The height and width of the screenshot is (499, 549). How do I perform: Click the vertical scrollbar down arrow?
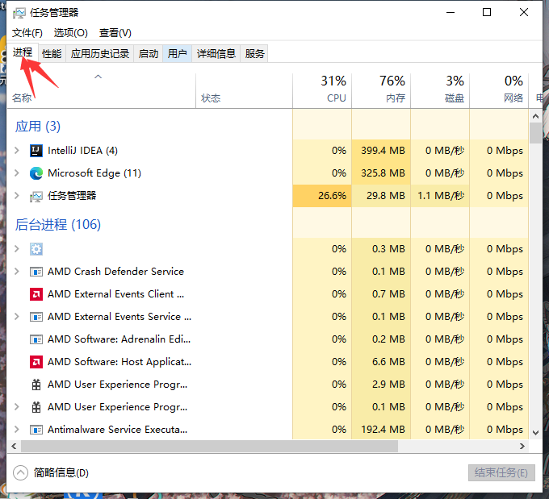tap(535, 433)
